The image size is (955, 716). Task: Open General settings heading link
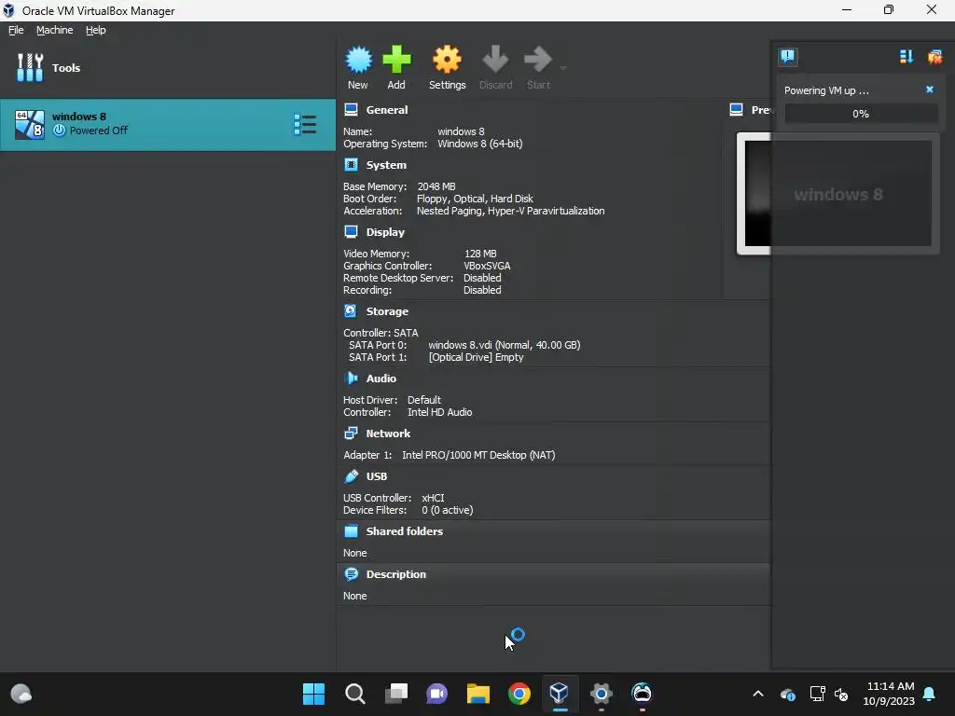(x=387, y=110)
